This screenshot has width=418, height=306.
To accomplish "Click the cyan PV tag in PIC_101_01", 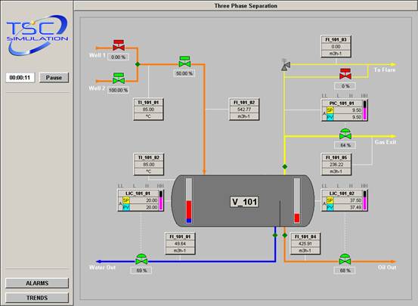I will point(330,117).
